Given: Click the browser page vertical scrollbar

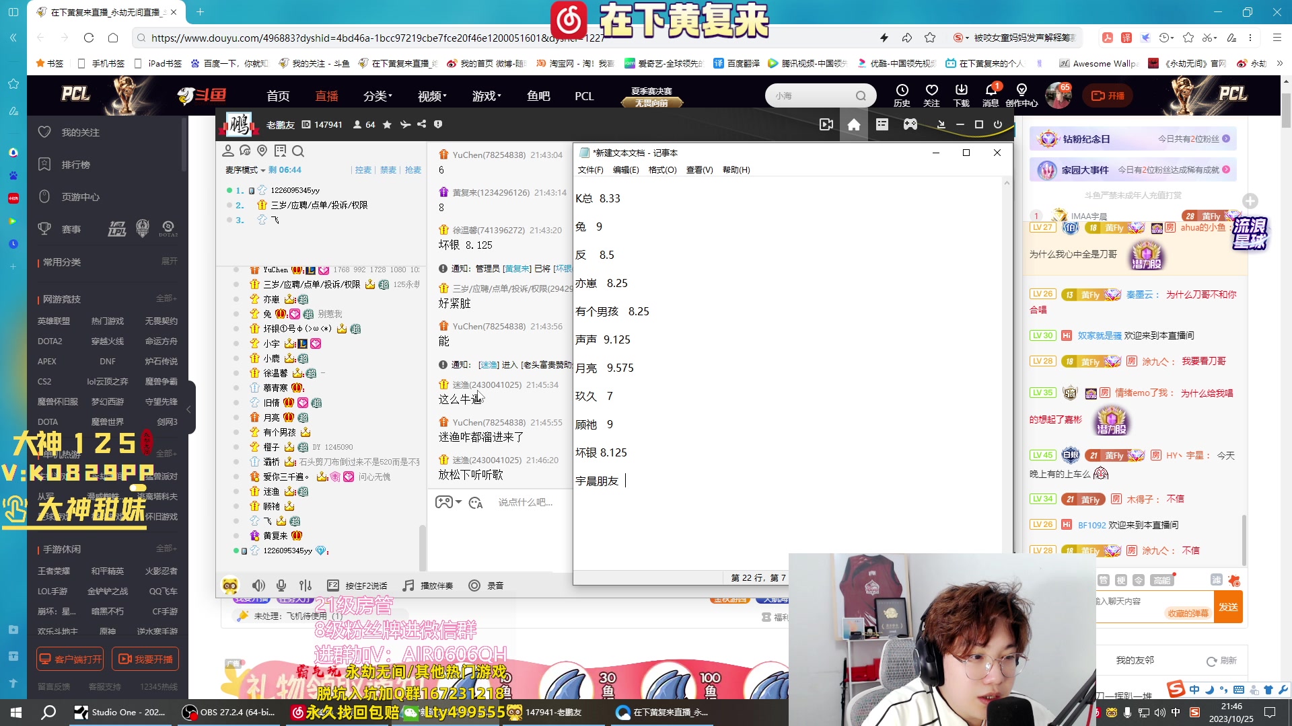Looking at the screenshot, I should tap(1286, 110).
